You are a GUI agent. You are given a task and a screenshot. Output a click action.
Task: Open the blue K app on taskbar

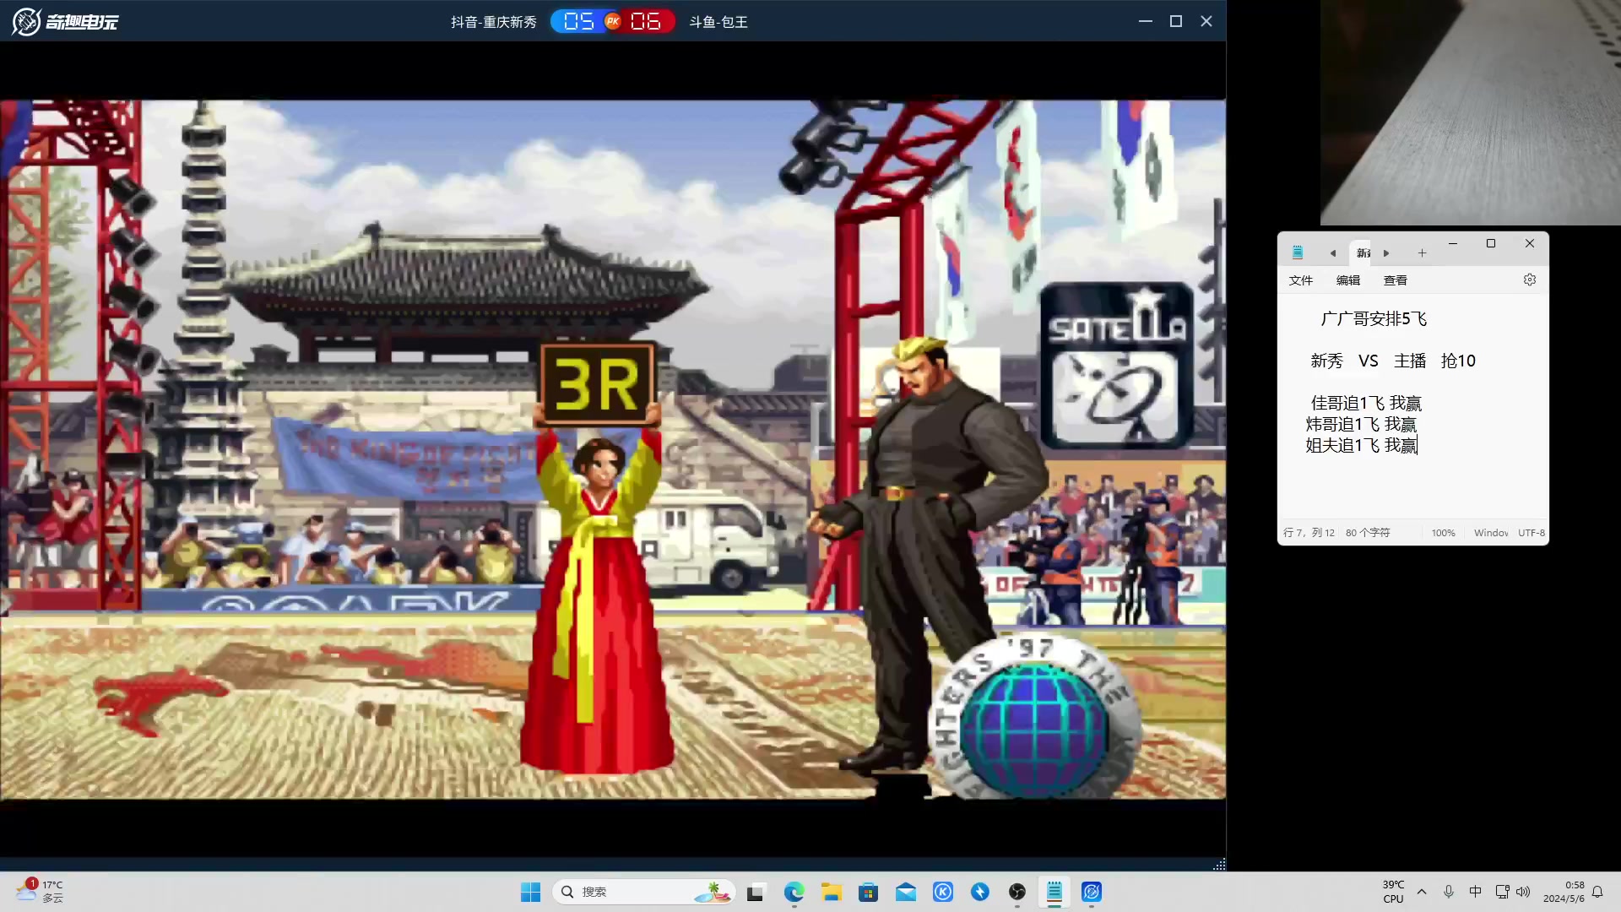point(943,892)
